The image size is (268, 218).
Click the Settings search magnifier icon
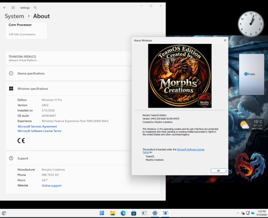tap(35, 7)
